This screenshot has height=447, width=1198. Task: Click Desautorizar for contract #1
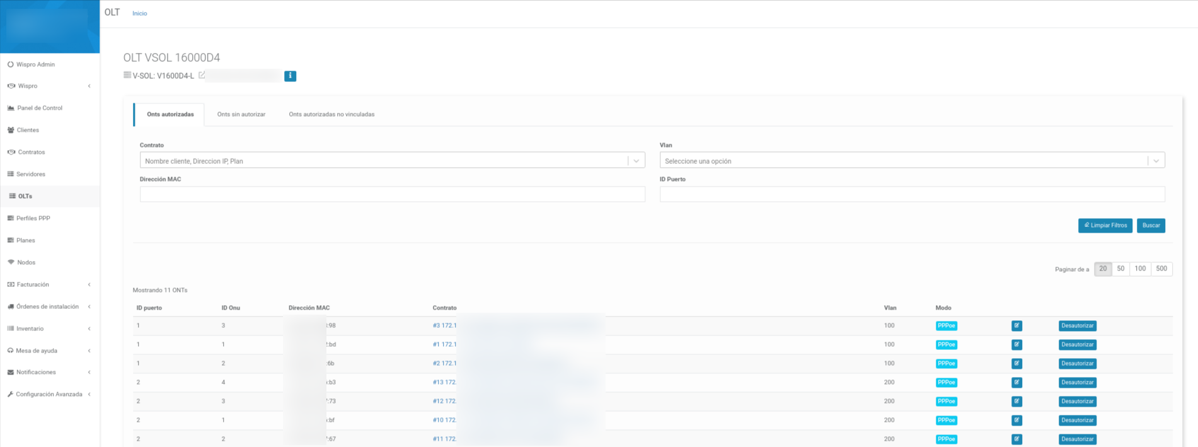point(1077,345)
